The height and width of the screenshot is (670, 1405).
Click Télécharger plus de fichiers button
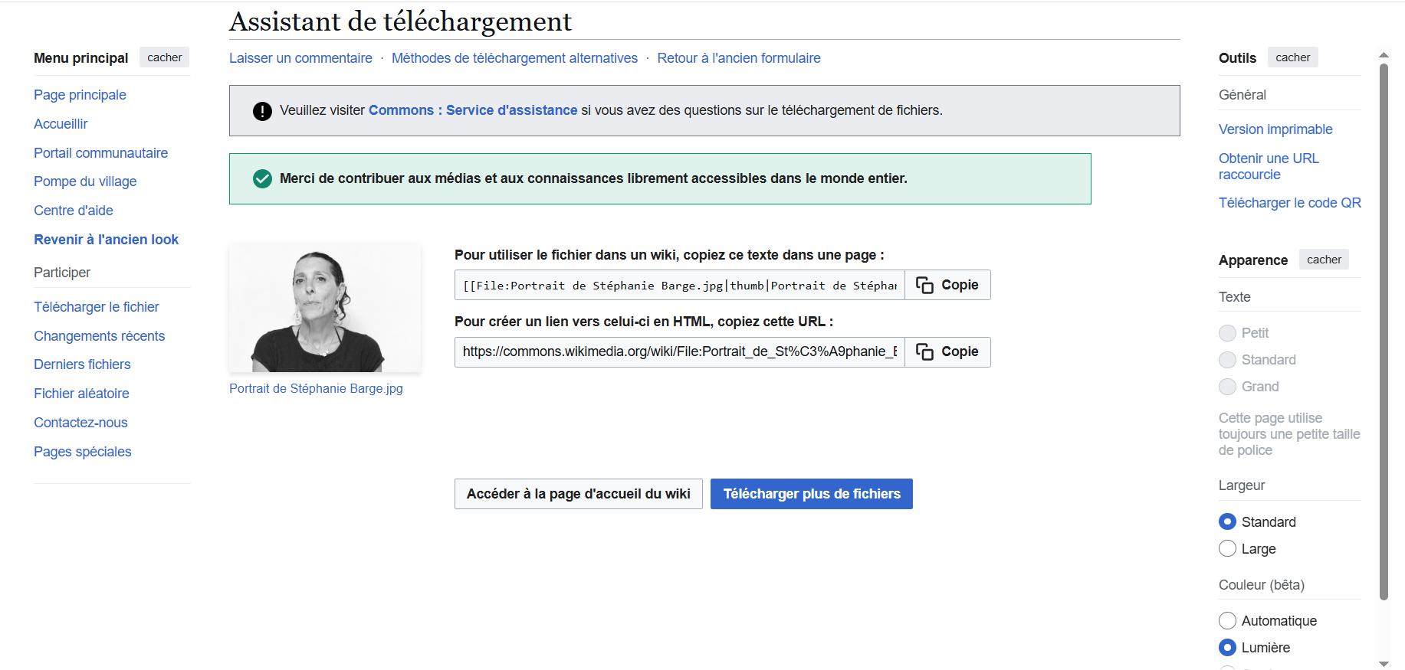tap(811, 493)
